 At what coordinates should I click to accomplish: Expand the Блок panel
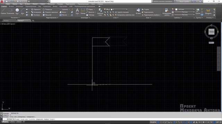pos(148,18)
